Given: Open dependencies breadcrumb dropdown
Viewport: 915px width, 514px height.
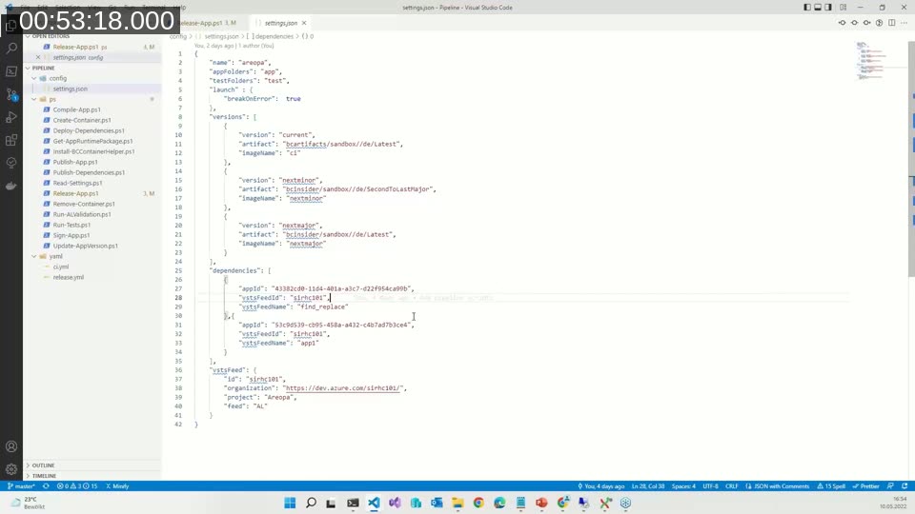Looking at the screenshot, I should (272, 36).
